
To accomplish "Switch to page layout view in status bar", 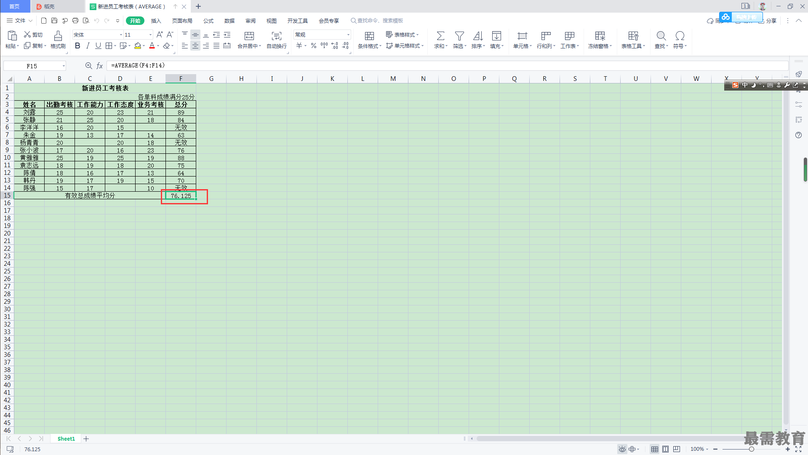I will click(x=665, y=449).
